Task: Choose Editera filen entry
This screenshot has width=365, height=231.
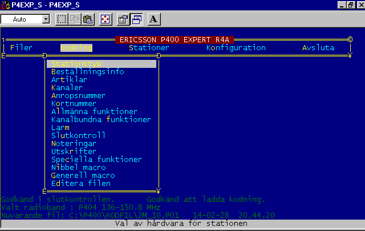Action: pos(81,183)
